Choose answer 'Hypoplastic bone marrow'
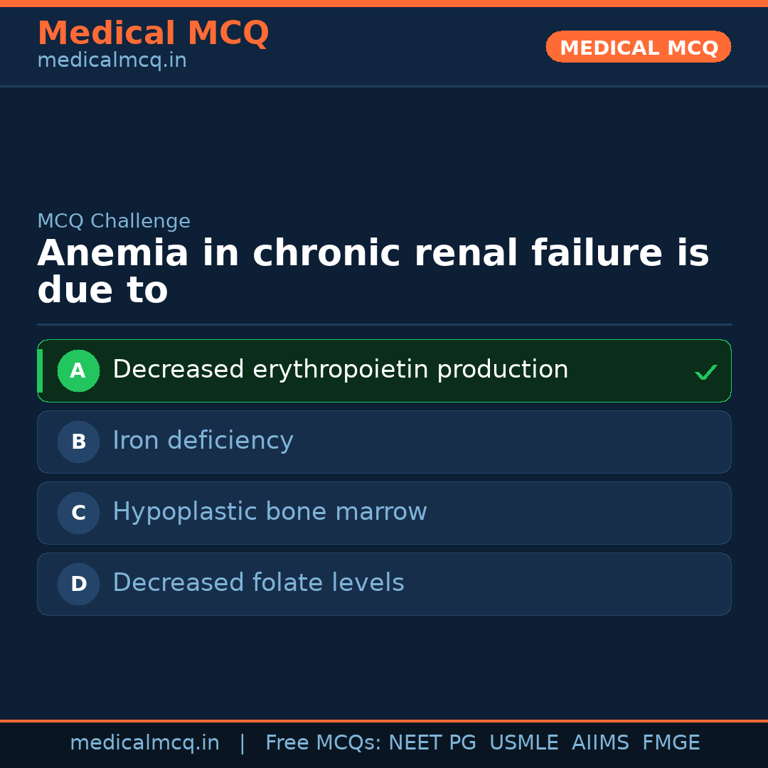768x768 pixels. point(270,512)
